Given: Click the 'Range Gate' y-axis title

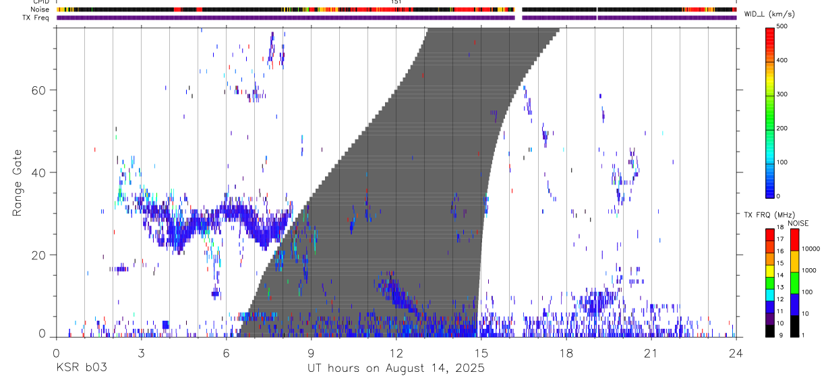Looking at the screenshot, I should point(18,183).
